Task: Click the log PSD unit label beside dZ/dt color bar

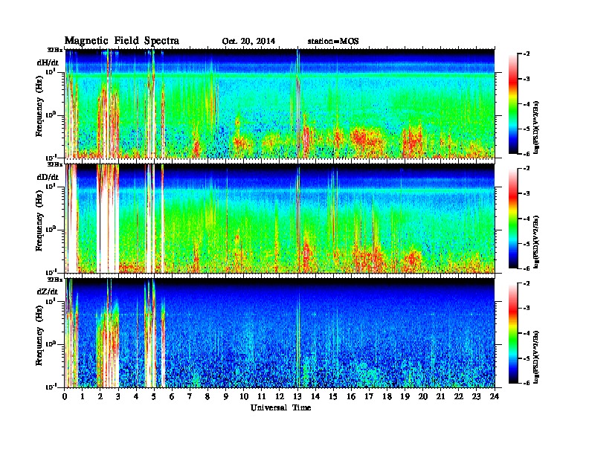Action: tap(536, 357)
